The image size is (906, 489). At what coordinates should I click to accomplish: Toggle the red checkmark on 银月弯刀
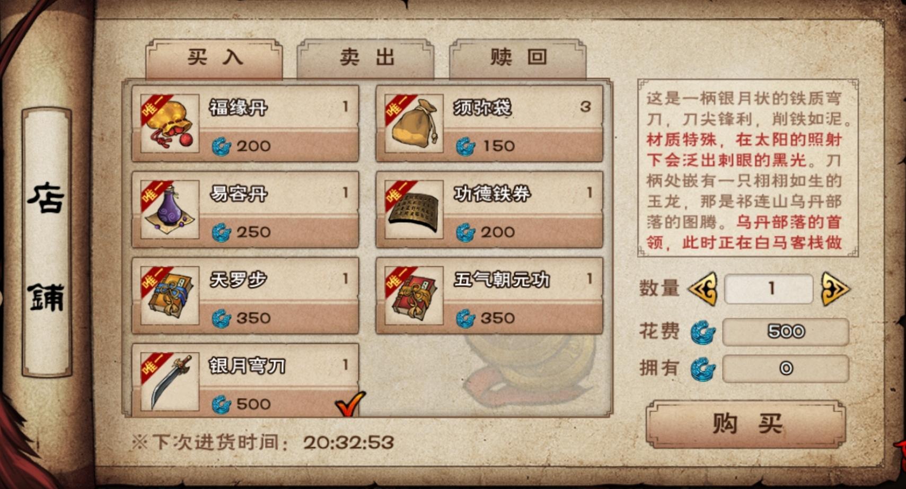click(x=350, y=404)
